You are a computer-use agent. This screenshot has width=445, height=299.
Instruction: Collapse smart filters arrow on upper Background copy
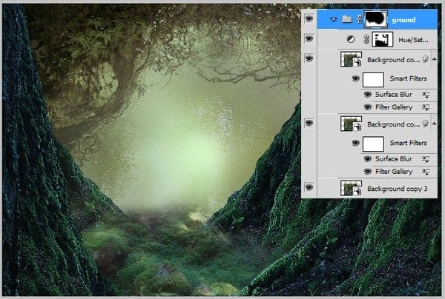434,59
